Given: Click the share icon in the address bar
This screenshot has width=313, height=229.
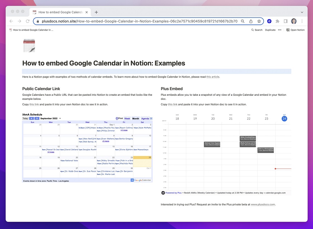Looking at the screenshot, I should coord(251,21).
